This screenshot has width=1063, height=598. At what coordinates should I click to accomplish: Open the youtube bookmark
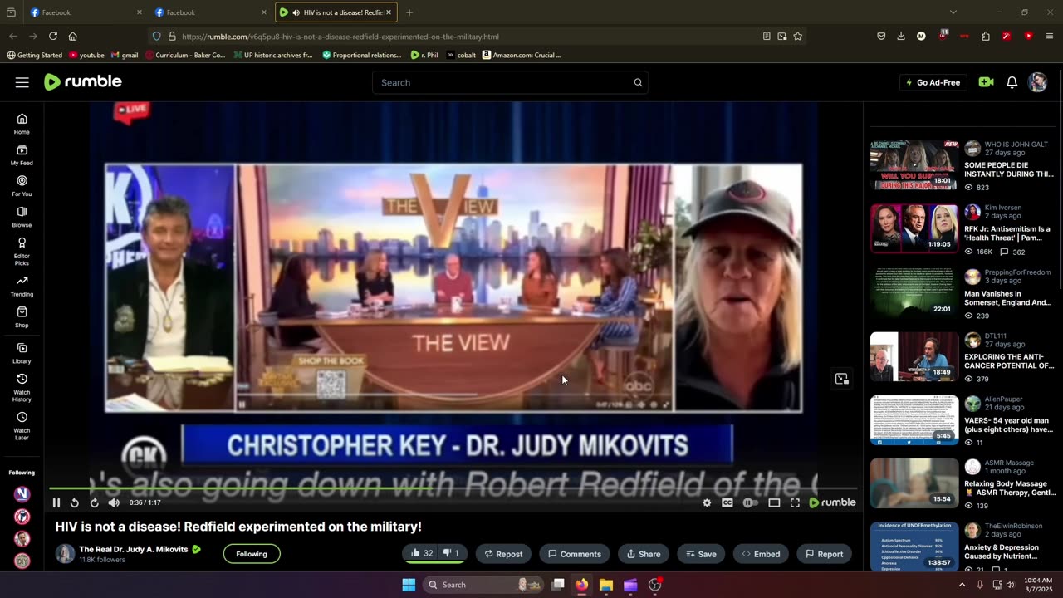[x=86, y=56]
